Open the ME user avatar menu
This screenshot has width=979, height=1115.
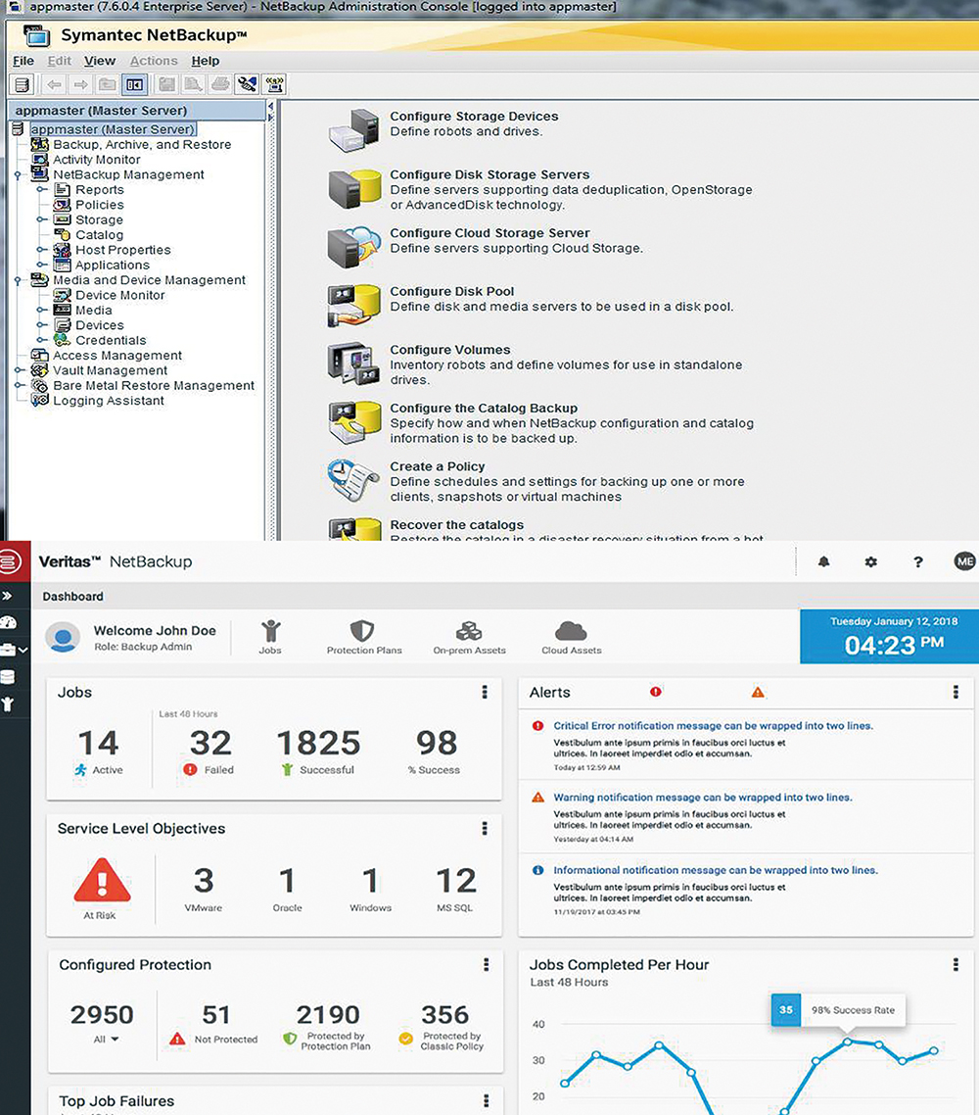[964, 561]
